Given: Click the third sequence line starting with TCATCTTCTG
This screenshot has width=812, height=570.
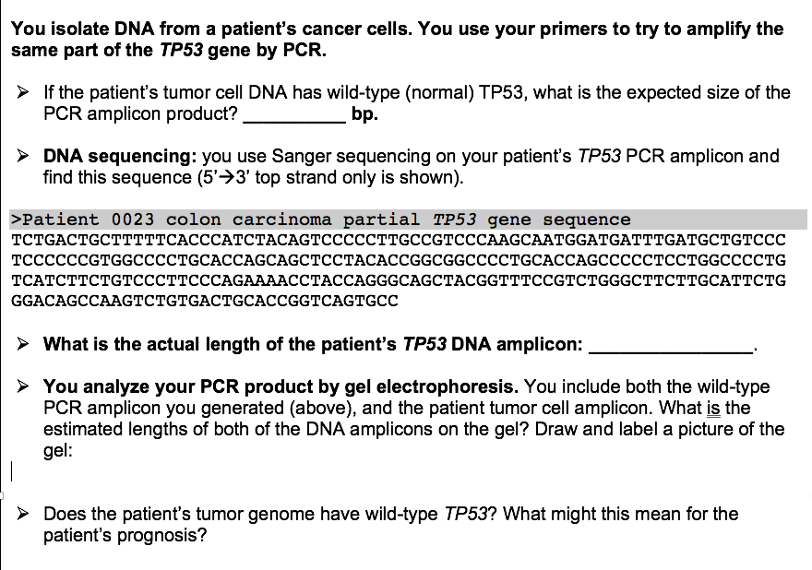Looking at the screenshot, I should 399,280.
